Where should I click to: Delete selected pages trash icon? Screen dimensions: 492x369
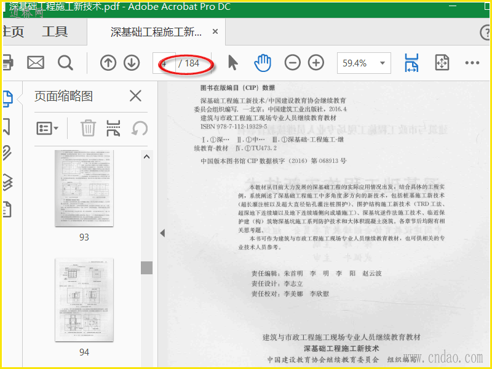pyautogui.click(x=88, y=128)
